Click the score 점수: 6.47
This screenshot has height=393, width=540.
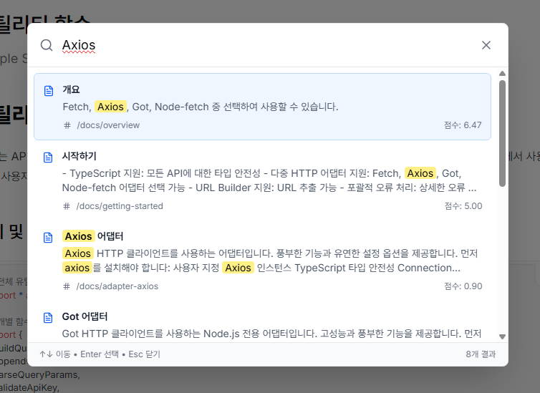coord(463,125)
